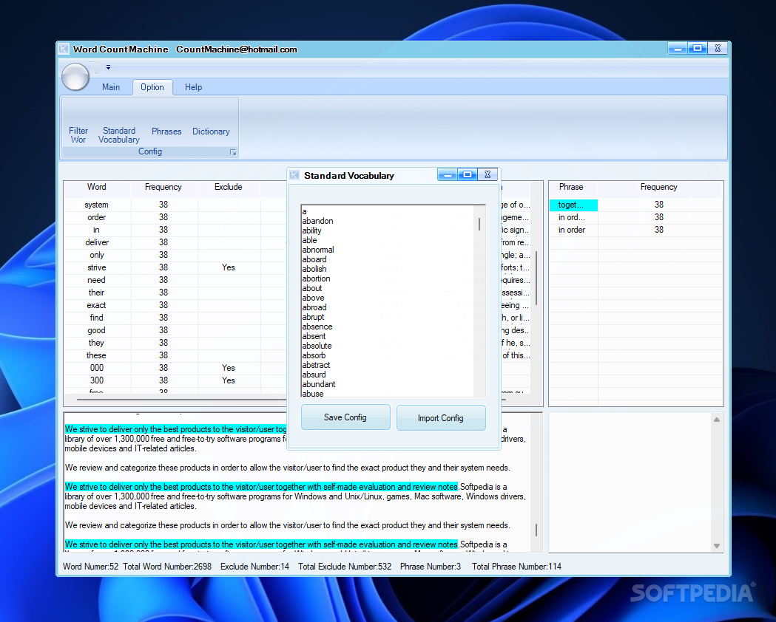Close the Word Count Machine window
Image resolution: width=776 pixels, height=622 pixels.
718,48
